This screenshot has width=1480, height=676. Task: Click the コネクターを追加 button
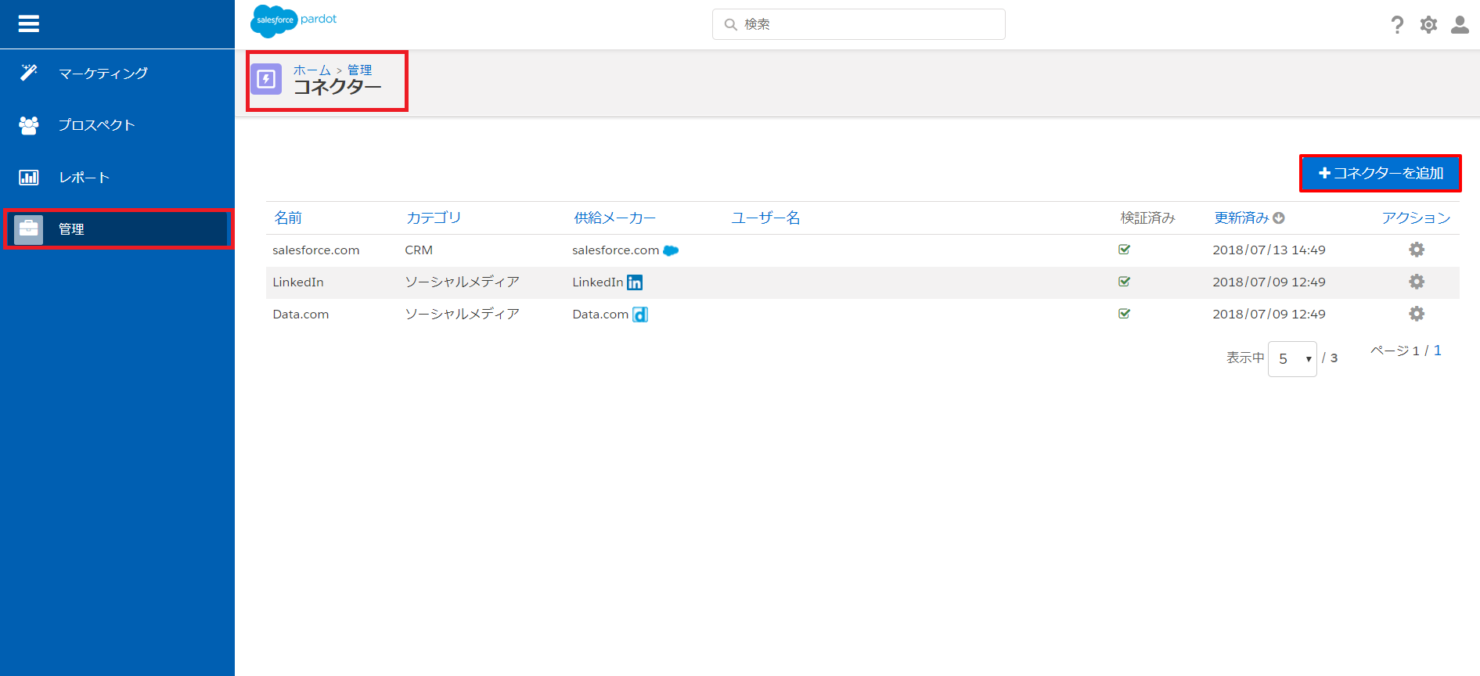pos(1381,173)
